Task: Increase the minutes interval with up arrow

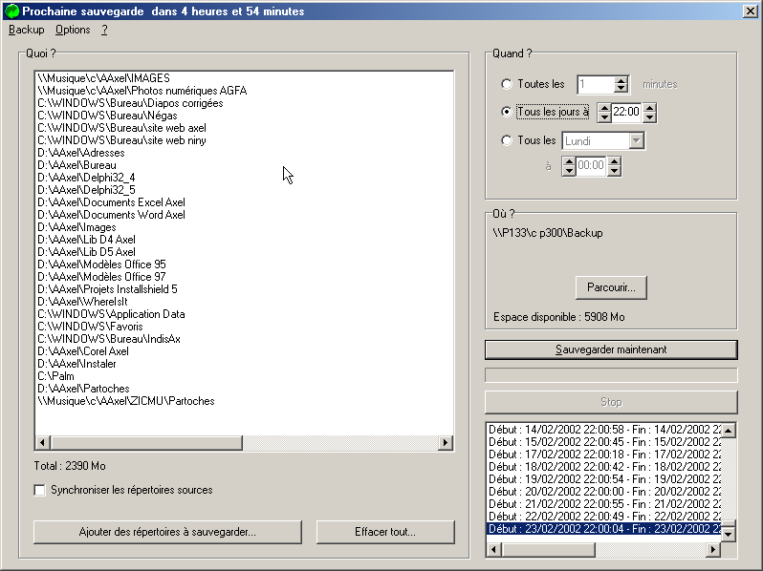Action: coord(621,80)
